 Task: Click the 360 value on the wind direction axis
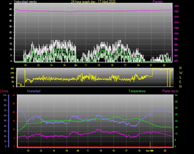[x=12, y=69]
